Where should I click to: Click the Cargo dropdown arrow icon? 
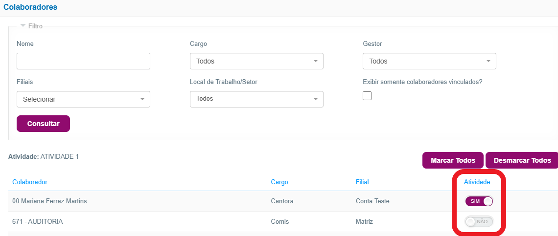point(315,61)
